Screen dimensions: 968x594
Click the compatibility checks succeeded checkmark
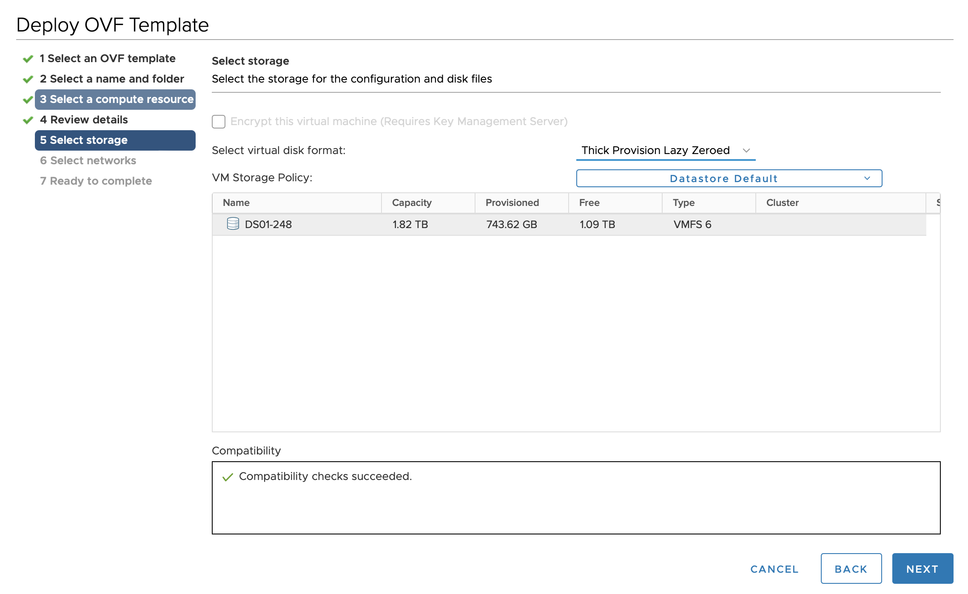[x=228, y=477]
